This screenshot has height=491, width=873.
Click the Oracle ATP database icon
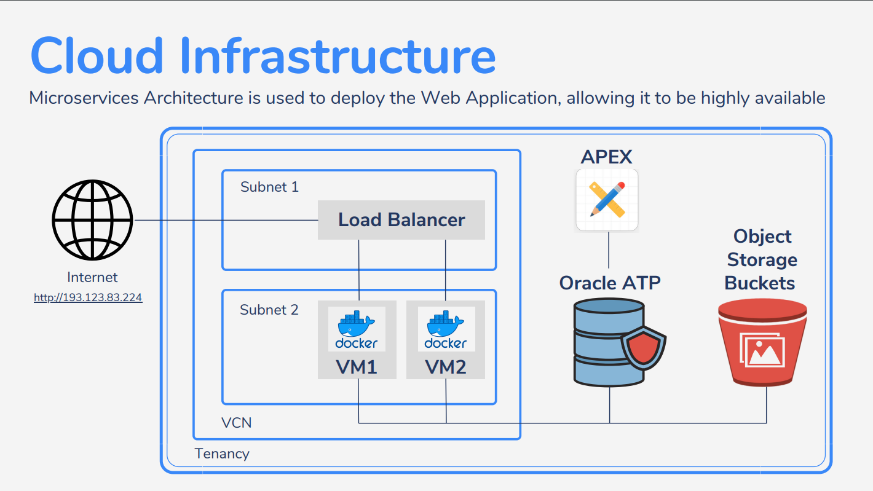pyautogui.click(x=606, y=341)
